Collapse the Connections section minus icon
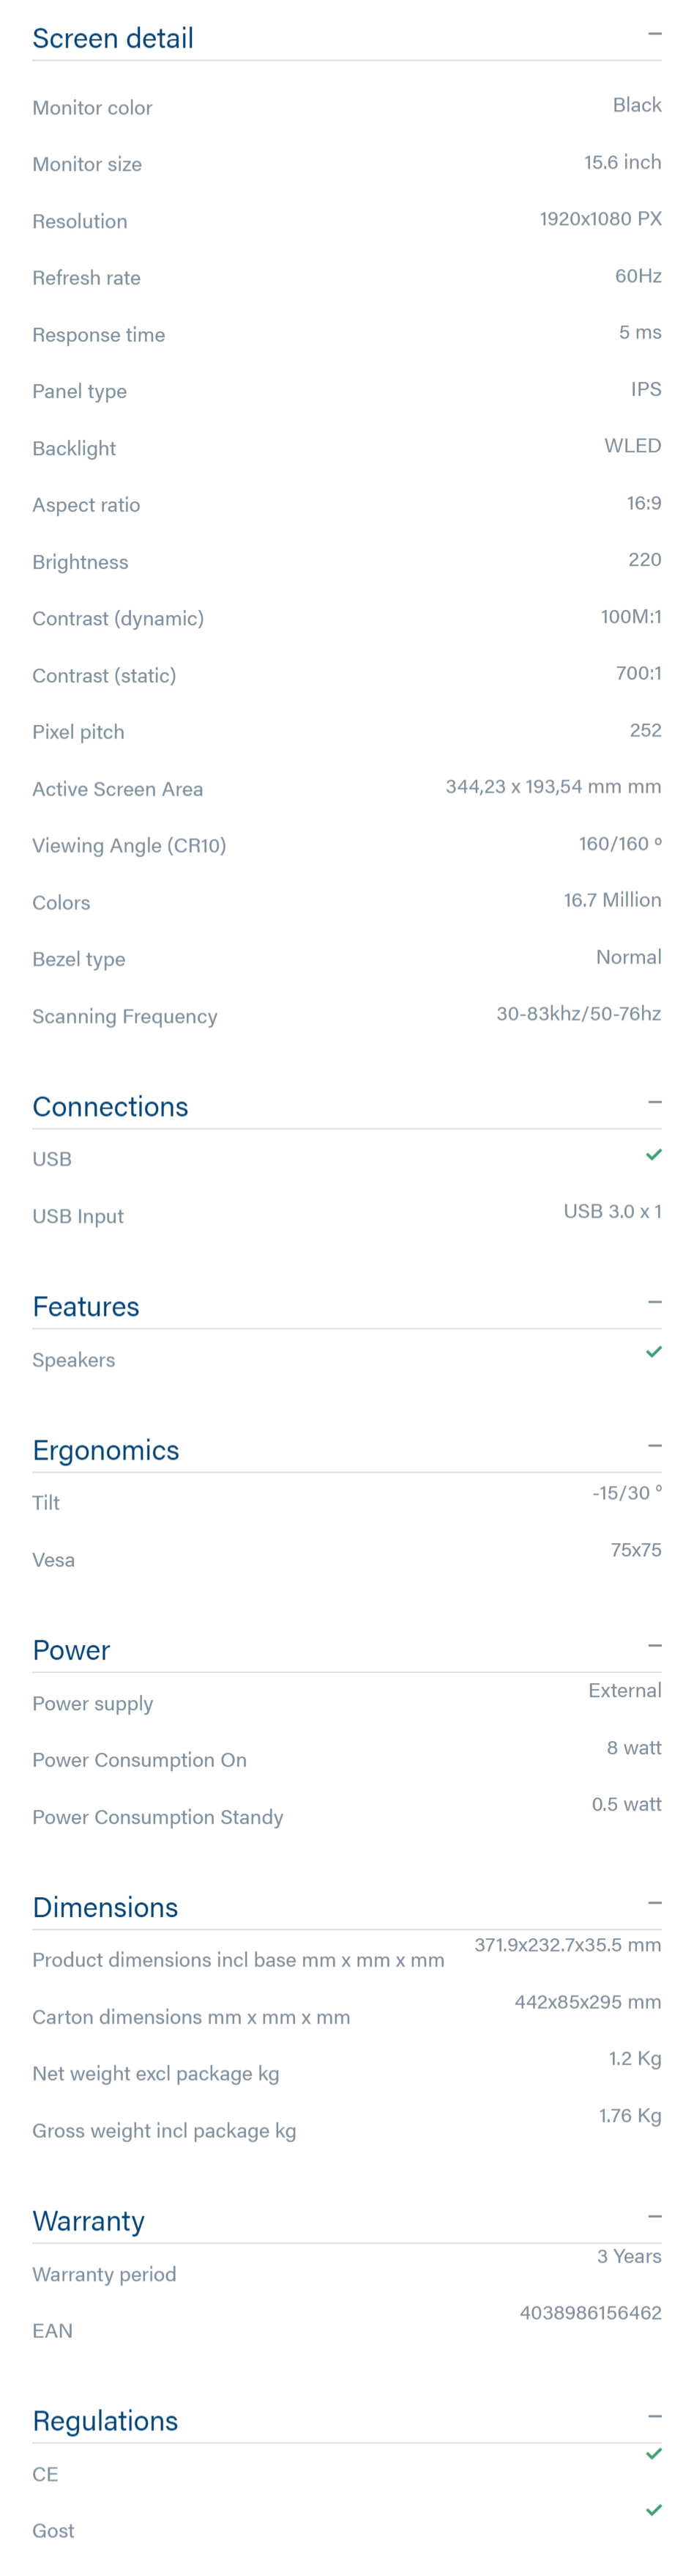 pos(654,1102)
